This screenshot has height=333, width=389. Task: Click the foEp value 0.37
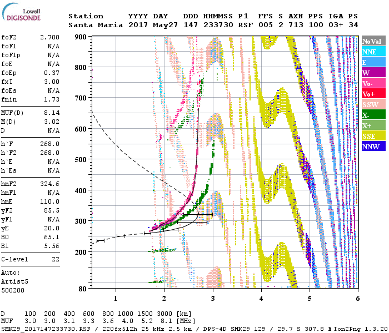52,73
